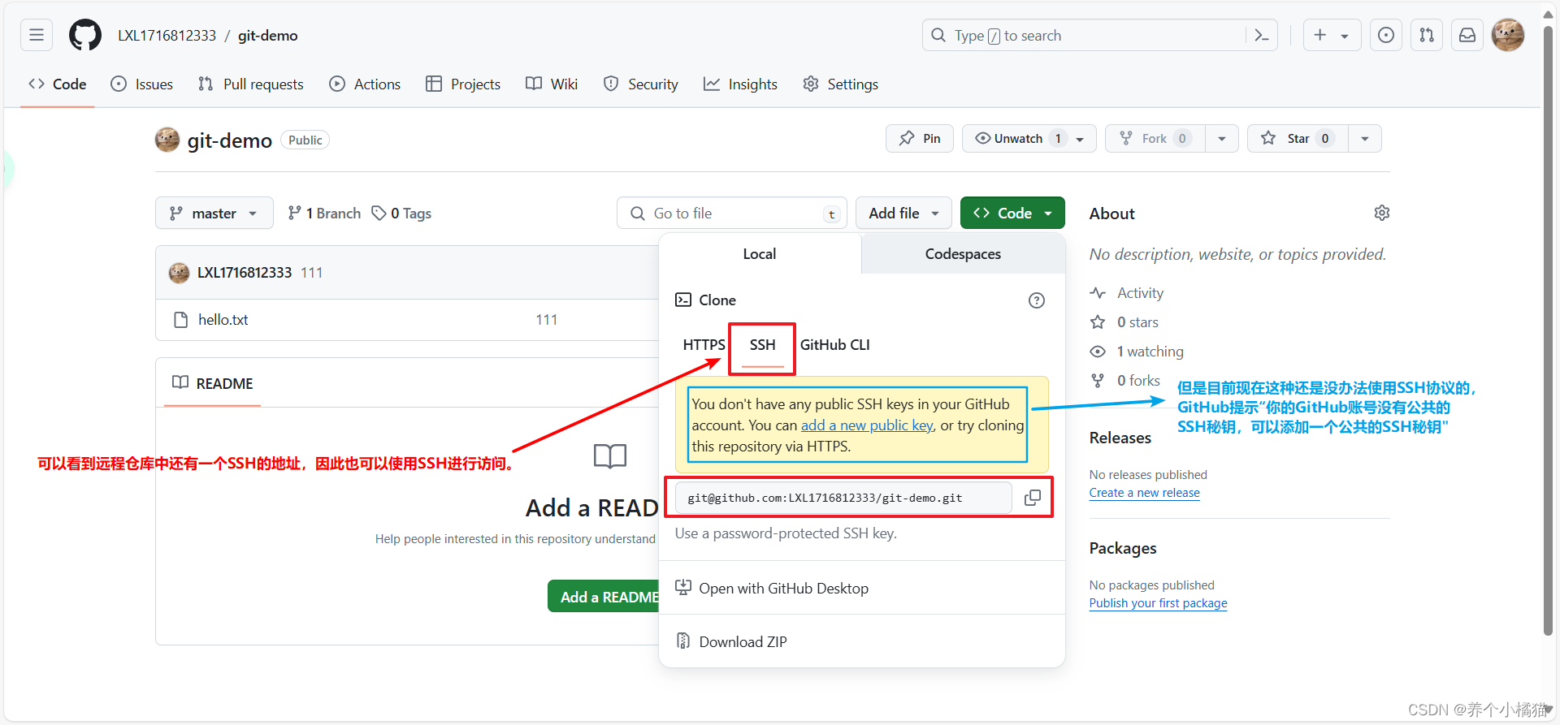Click the Fork button
Screen dimensions: 1560x725
[1155, 139]
